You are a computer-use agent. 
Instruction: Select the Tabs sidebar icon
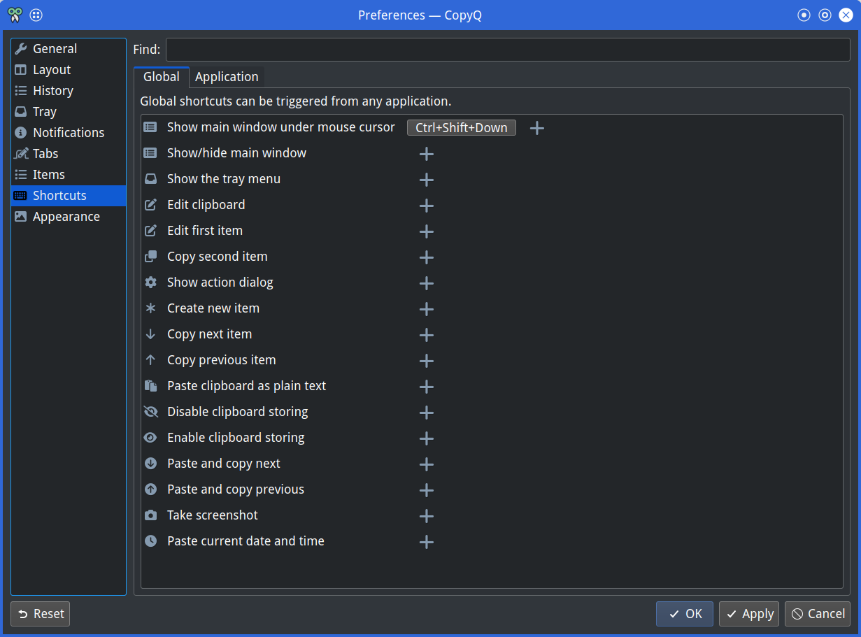tap(20, 153)
